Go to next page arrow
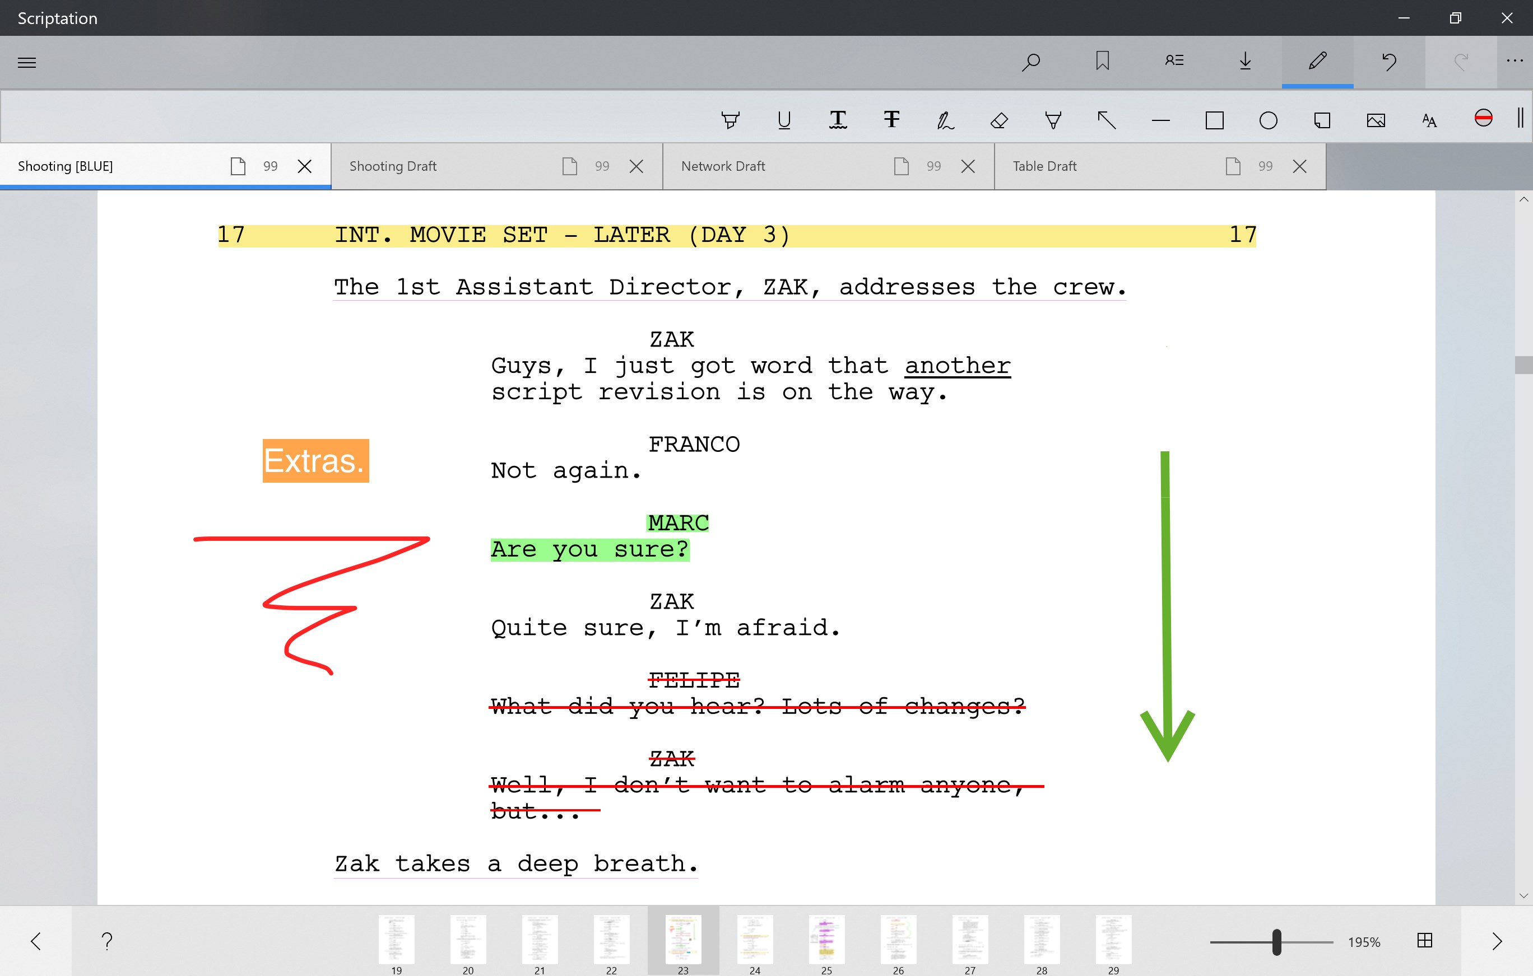Image resolution: width=1533 pixels, height=976 pixels. coord(1497,941)
